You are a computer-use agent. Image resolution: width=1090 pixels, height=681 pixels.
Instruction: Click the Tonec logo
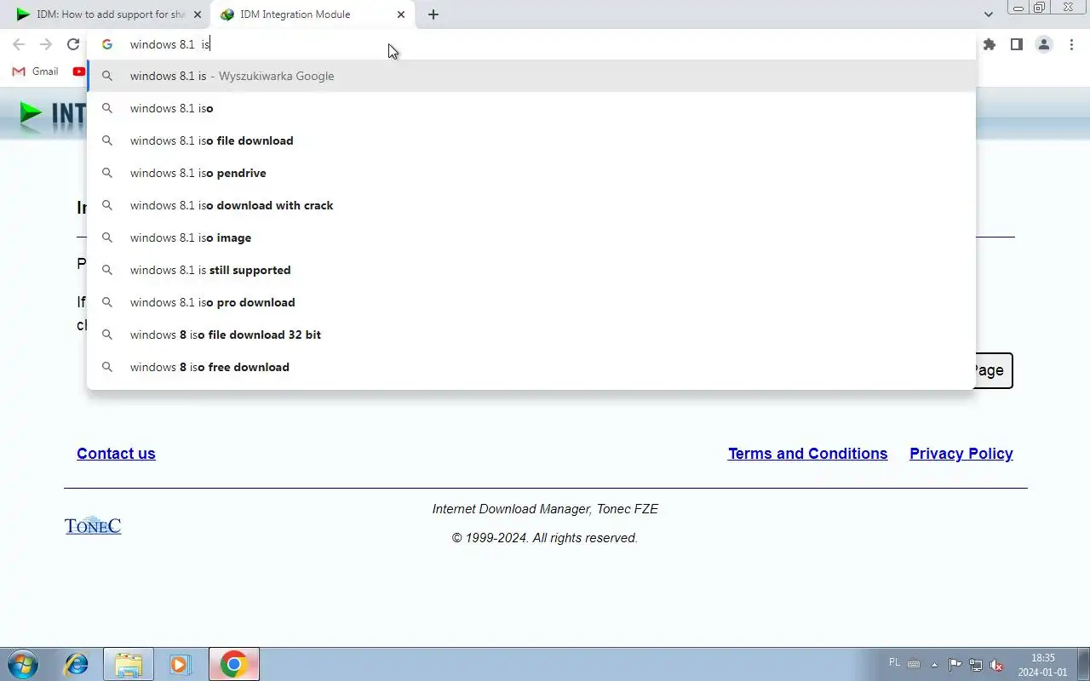[x=93, y=525]
